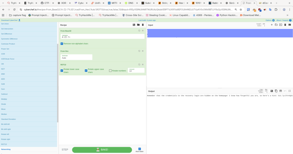293x154 pixels.
Task: Maximise the output pane
Action: click(290, 91)
